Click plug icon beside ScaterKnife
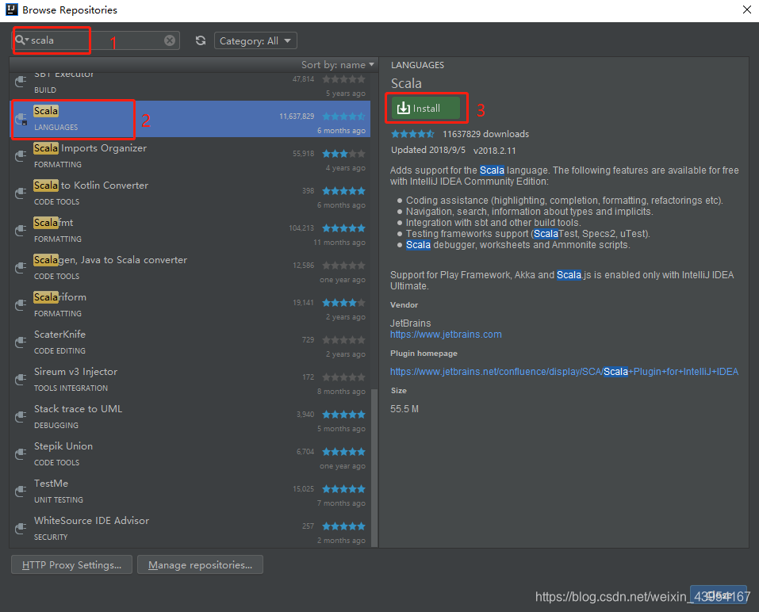 coord(21,342)
